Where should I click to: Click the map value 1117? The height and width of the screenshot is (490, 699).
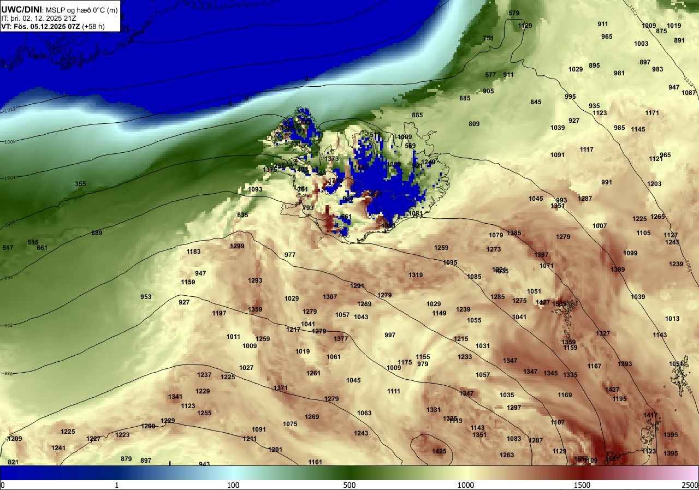(587, 150)
